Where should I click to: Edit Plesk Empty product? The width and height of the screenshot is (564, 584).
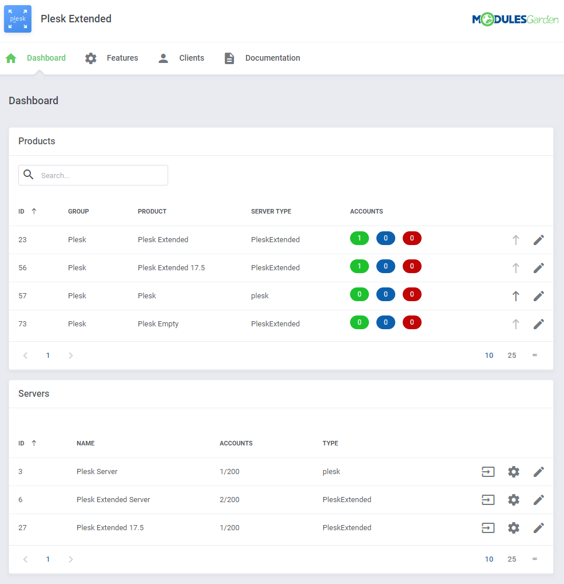coord(539,324)
